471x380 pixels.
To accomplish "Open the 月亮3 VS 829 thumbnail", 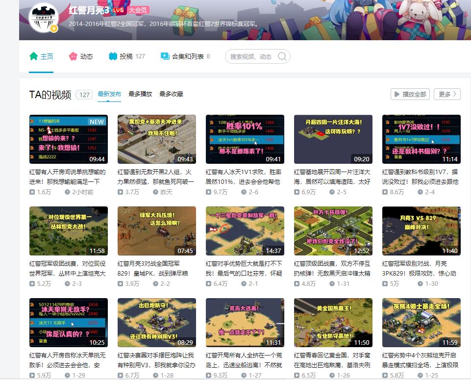I will point(421,231).
